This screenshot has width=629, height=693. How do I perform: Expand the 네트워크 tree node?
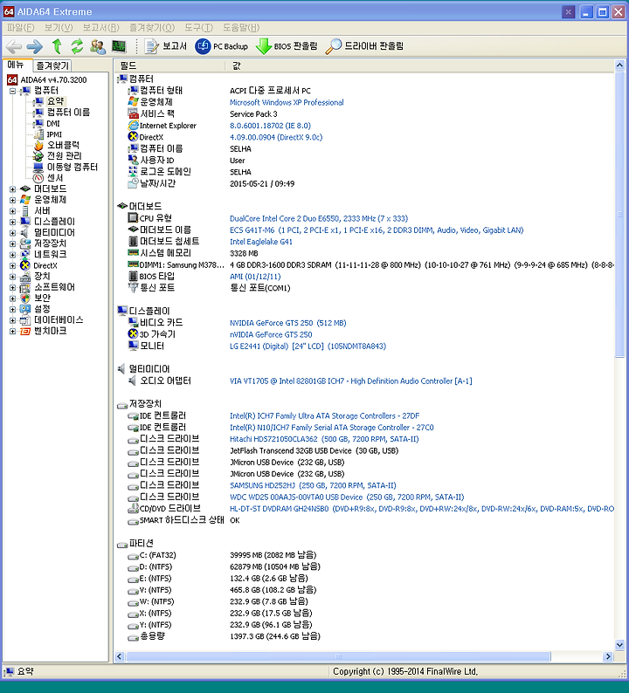[x=12, y=254]
